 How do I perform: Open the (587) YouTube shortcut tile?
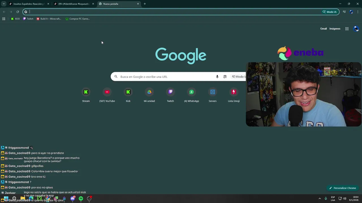click(x=107, y=95)
